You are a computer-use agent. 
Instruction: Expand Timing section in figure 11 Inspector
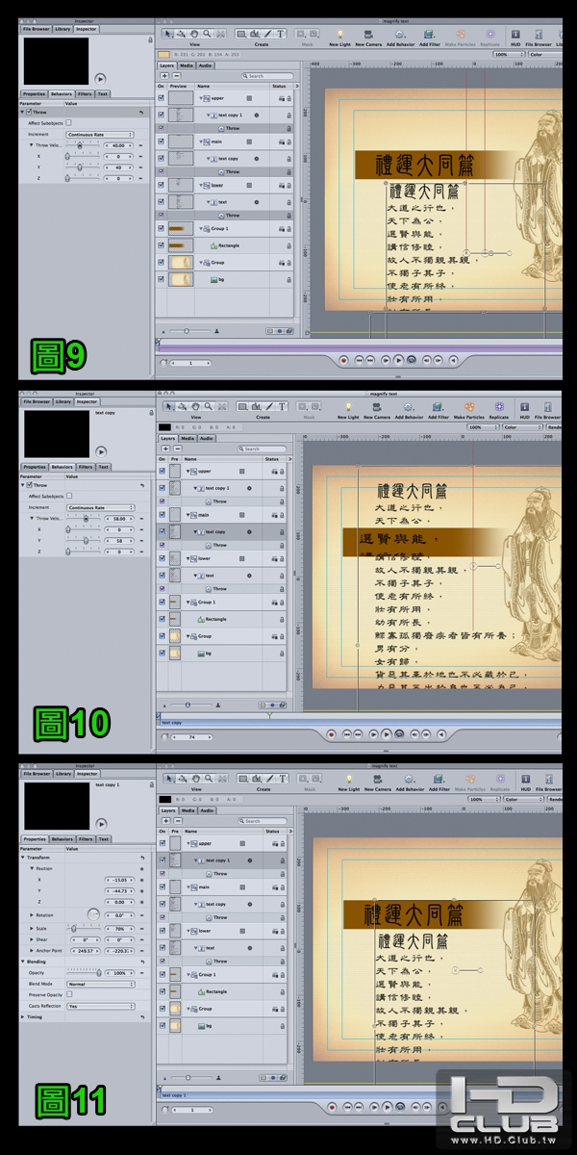pos(23,1016)
